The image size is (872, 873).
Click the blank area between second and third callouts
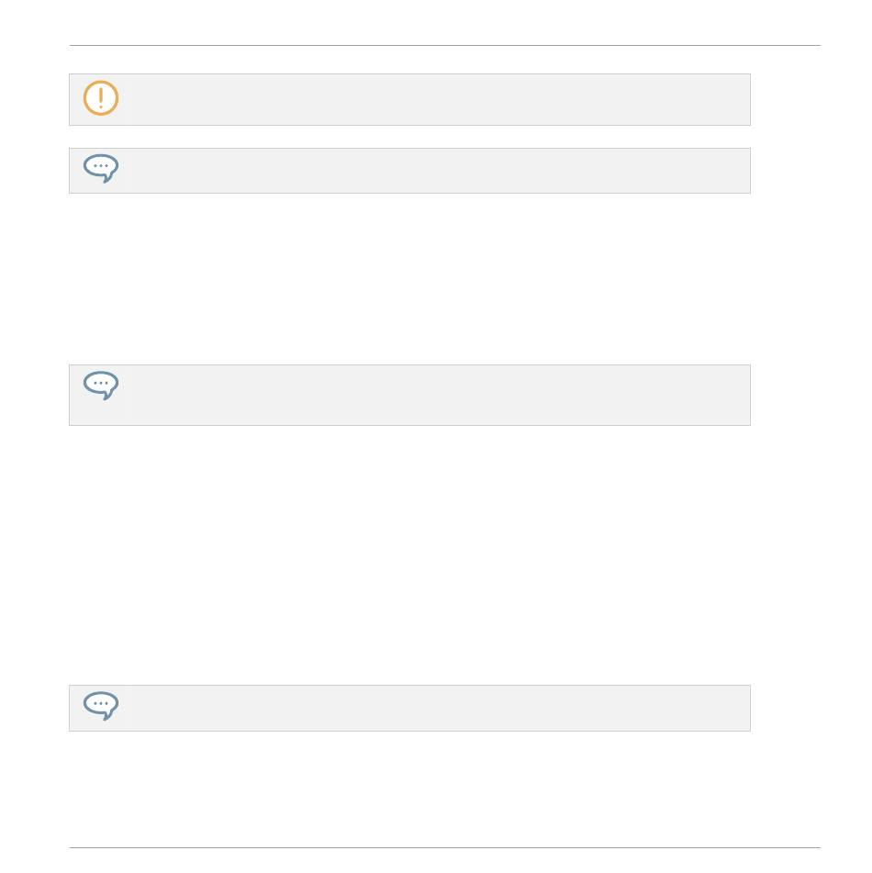click(409, 279)
